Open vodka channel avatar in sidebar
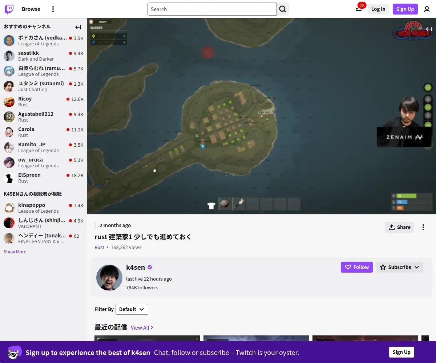 pos(9,41)
